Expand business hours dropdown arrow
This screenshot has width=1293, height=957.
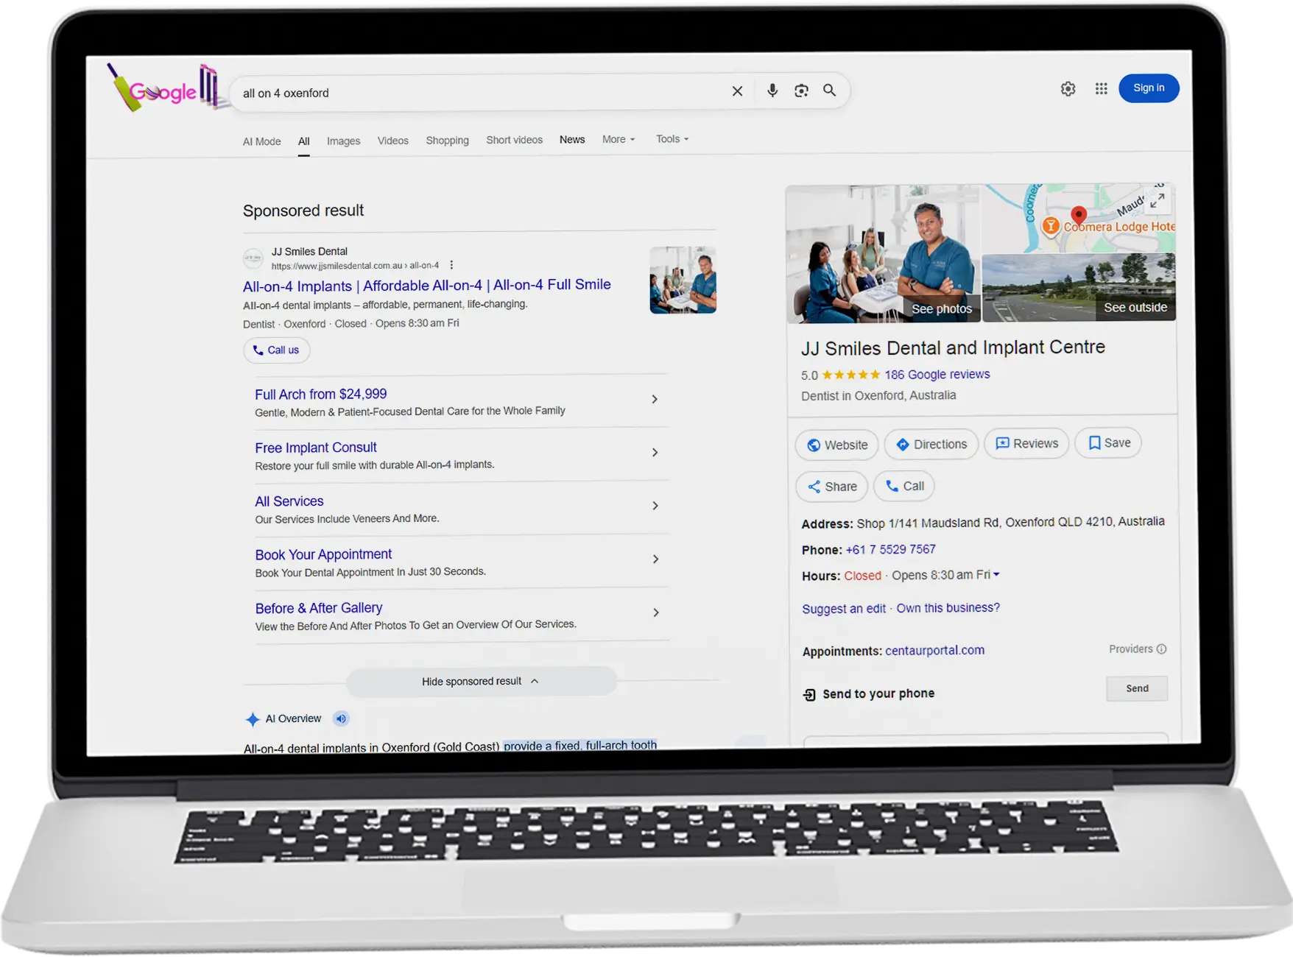pos(996,574)
